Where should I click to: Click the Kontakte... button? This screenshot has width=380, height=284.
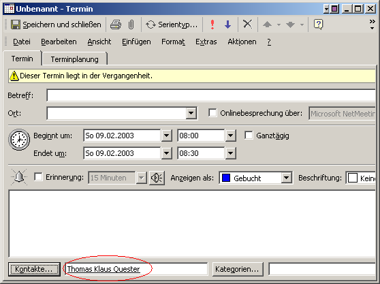coord(34,269)
